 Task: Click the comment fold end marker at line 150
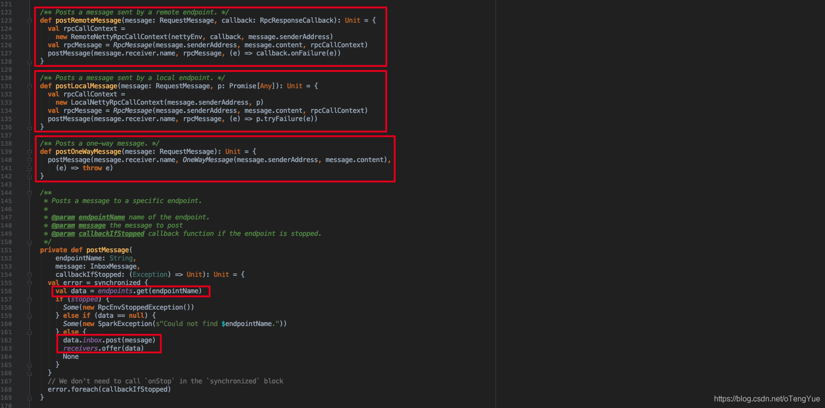click(29, 242)
